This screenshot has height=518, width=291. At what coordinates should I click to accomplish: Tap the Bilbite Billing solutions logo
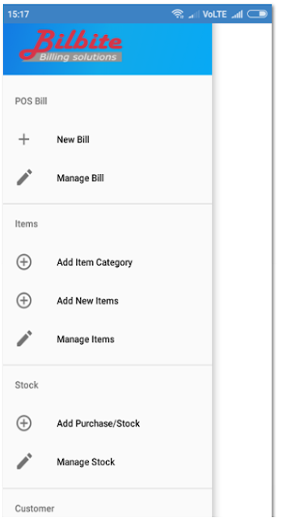click(x=71, y=46)
